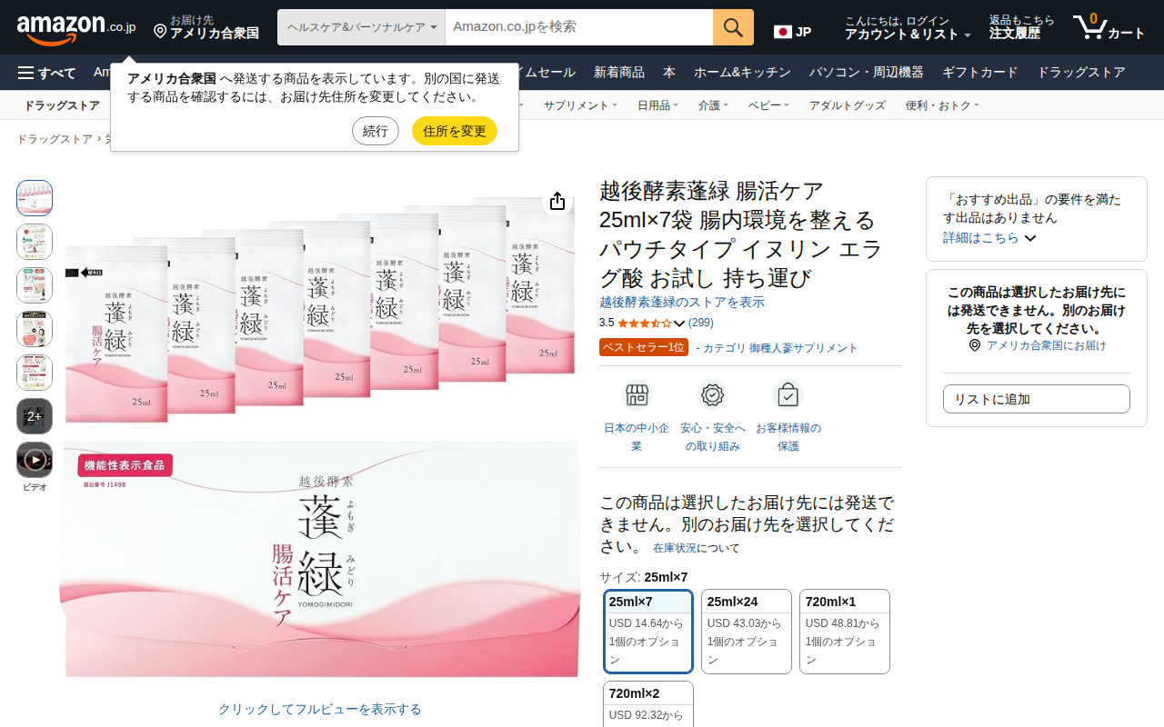Select size option 720ml×2
Screen dimensions: 1164x727
click(648, 704)
